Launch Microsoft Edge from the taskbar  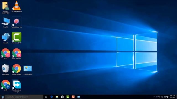pyautogui.click(x=51, y=97)
